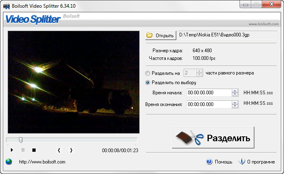Move the video seek slider thumb
The height and width of the screenshot is (174, 284).
point(21,140)
